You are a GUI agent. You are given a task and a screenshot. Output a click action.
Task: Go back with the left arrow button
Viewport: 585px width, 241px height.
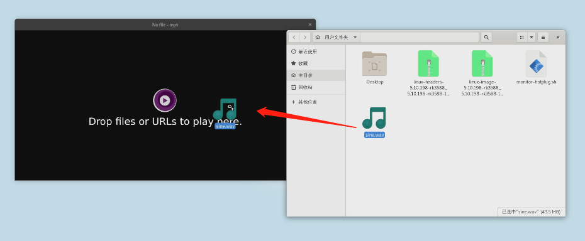click(x=294, y=37)
